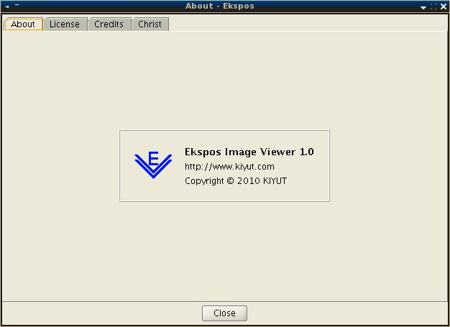Viewport: 450px width, 327px height.
Task: Switch to the License tab
Action: [65, 24]
